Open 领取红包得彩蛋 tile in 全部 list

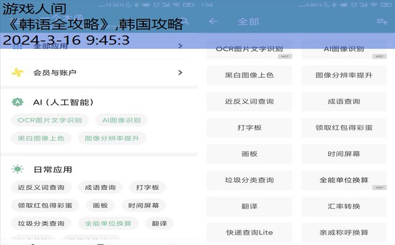344,128
